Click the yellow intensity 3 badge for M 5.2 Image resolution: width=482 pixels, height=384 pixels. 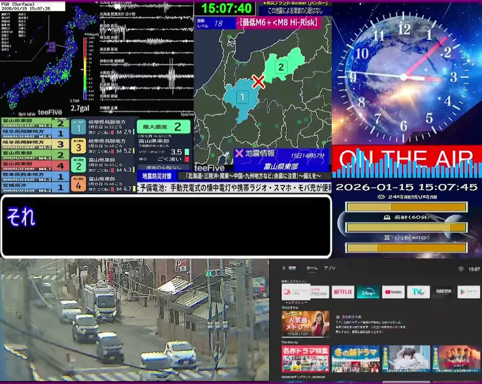click(x=78, y=146)
